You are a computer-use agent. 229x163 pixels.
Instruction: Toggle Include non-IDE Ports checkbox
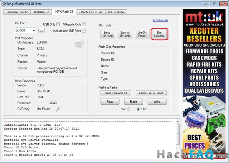click(84, 31)
